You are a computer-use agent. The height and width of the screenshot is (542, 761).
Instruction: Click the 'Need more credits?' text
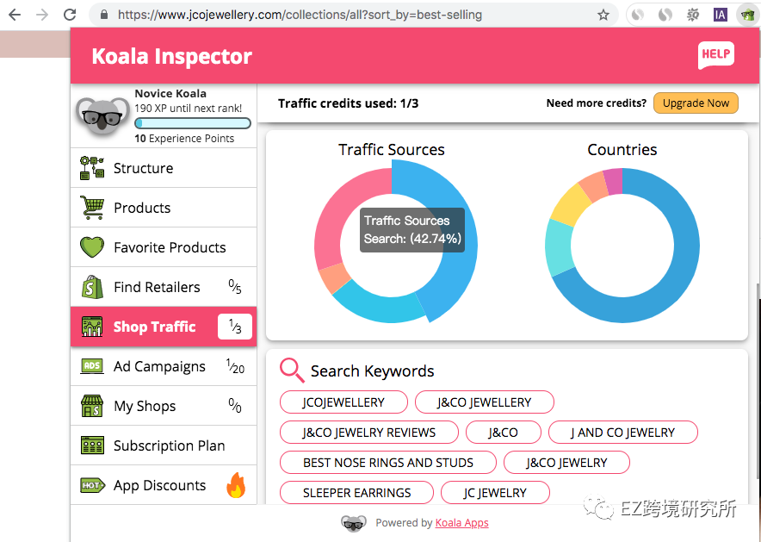[x=597, y=103]
